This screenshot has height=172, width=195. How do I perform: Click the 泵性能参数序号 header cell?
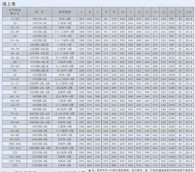pos(15,12)
